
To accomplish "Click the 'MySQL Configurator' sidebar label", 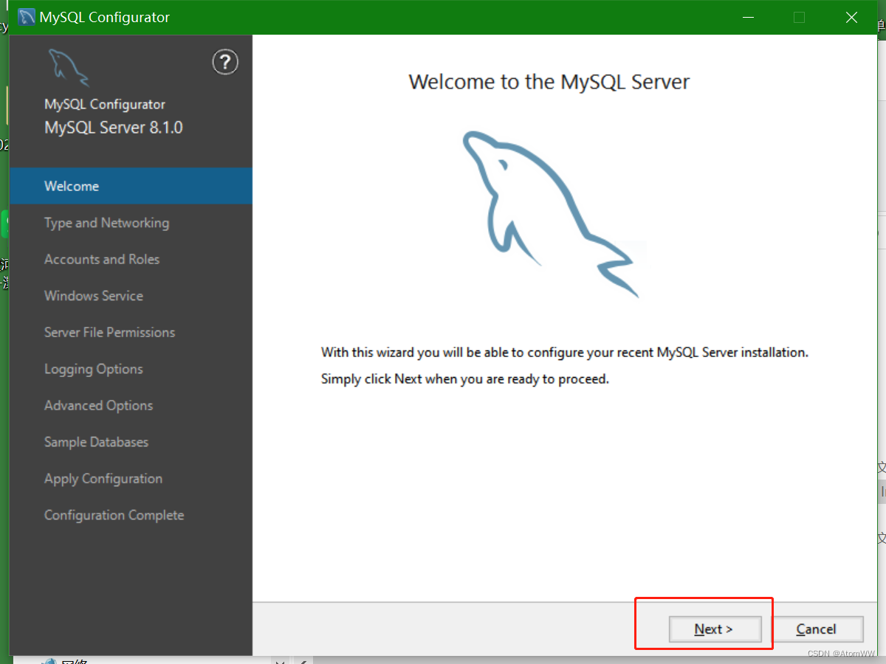I will point(105,105).
